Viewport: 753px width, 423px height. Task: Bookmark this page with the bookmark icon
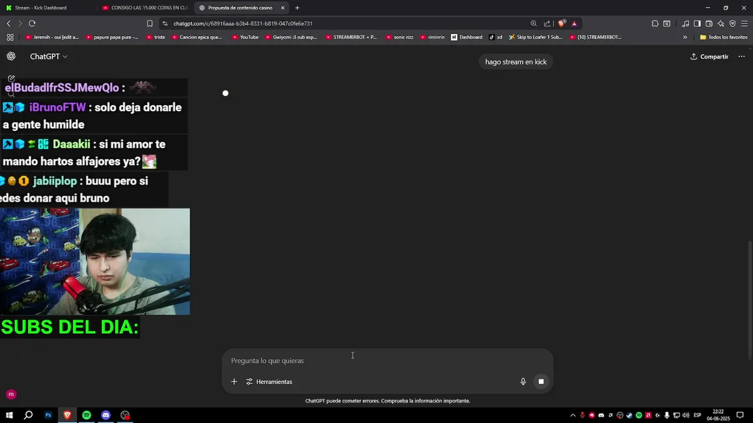(149, 23)
